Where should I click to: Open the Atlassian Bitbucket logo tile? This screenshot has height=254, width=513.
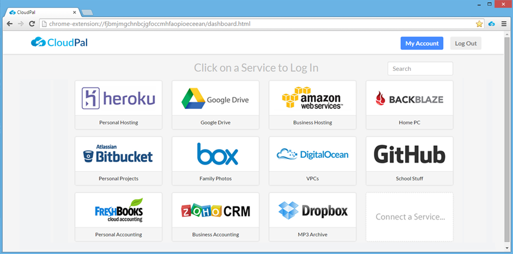coord(118,153)
